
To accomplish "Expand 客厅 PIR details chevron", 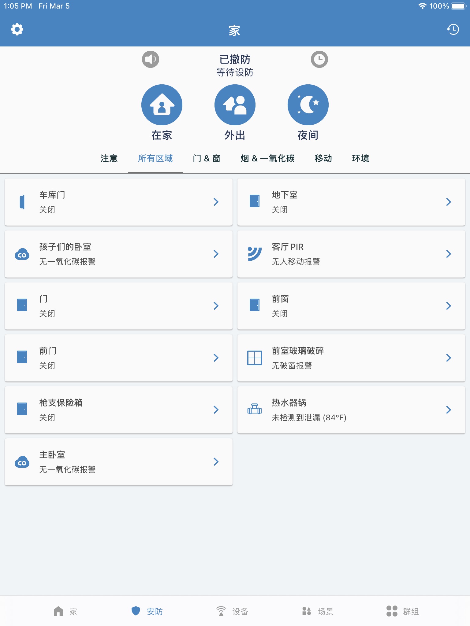I will point(449,254).
